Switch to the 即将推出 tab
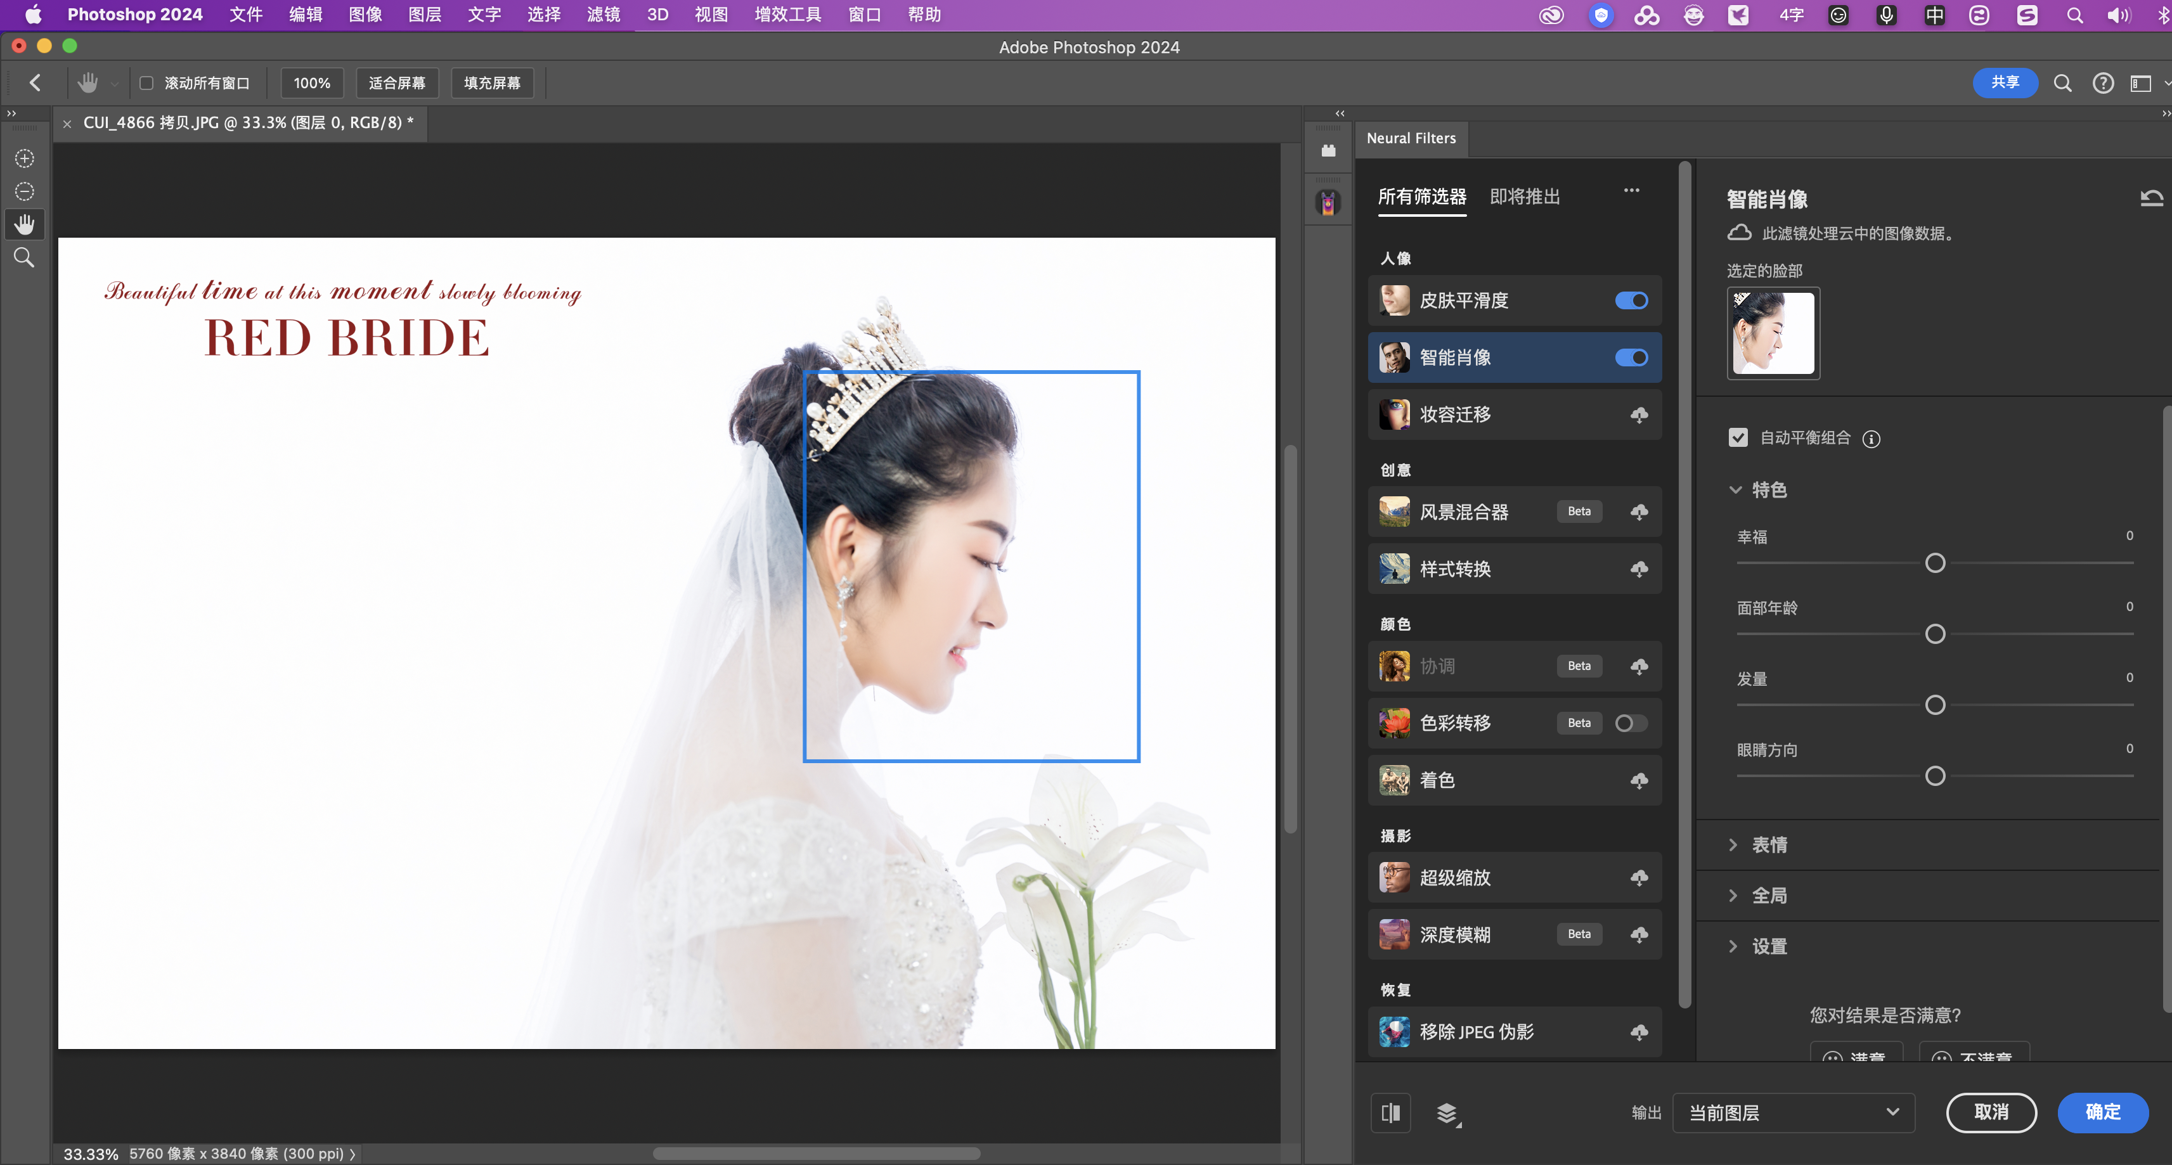 pyautogui.click(x=1525, y=197)
